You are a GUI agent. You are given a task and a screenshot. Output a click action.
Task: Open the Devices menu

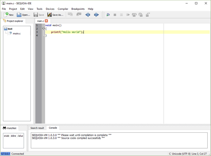[50, 9]
